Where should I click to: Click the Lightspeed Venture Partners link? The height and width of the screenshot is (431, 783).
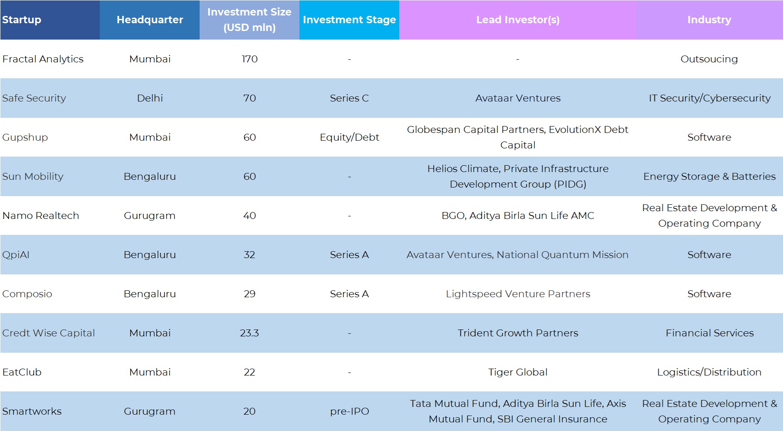pos(518,294)
